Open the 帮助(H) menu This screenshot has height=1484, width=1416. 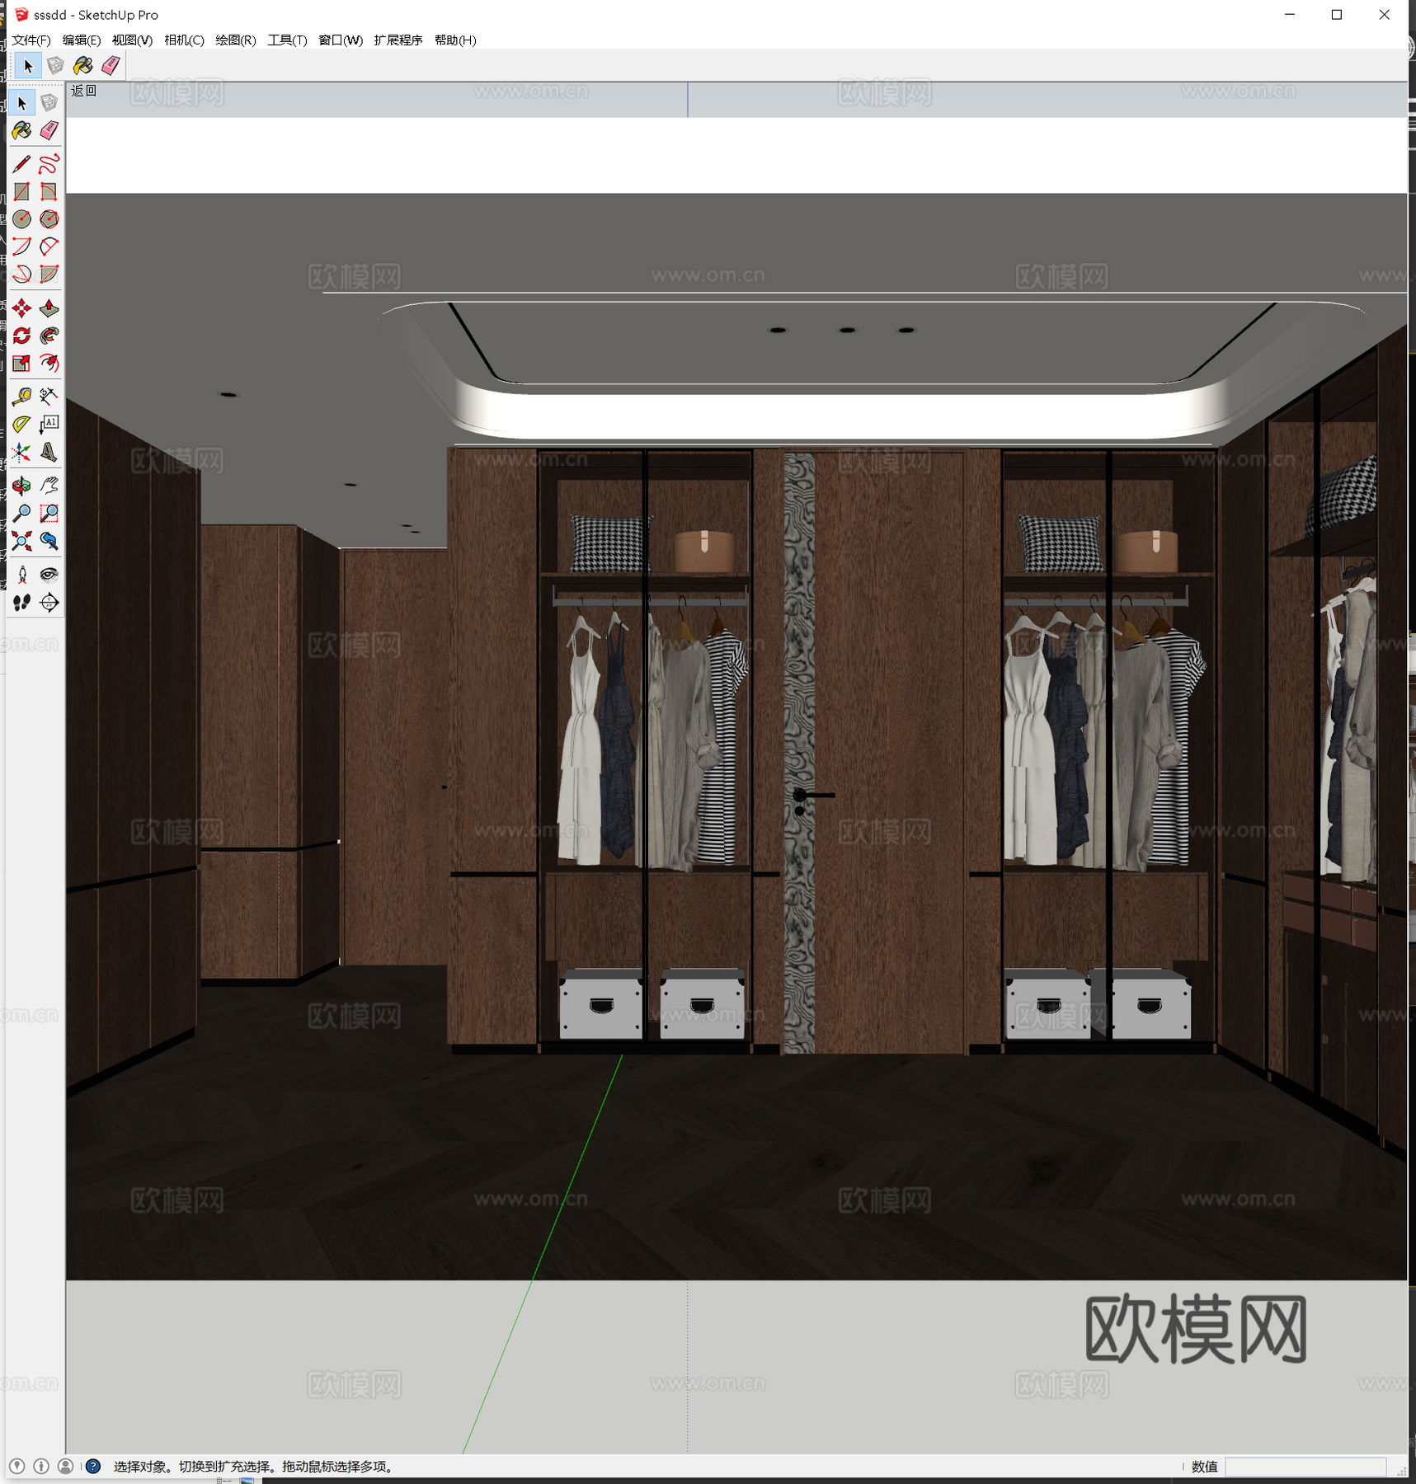point(455,40)
